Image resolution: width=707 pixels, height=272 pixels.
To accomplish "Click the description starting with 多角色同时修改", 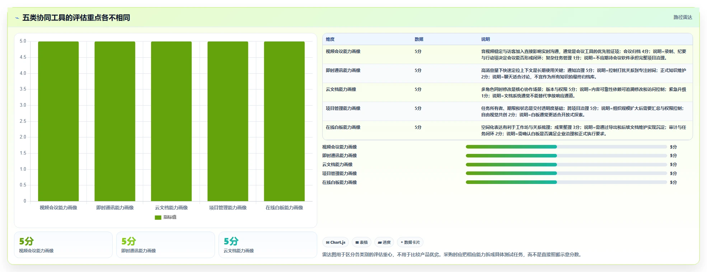I will [x=584, y=93].
